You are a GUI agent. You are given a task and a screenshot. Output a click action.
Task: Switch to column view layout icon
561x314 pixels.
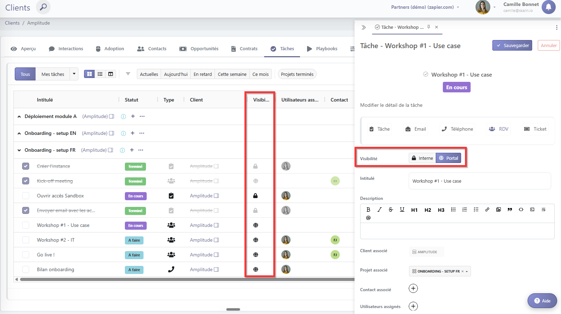[110, 74]
